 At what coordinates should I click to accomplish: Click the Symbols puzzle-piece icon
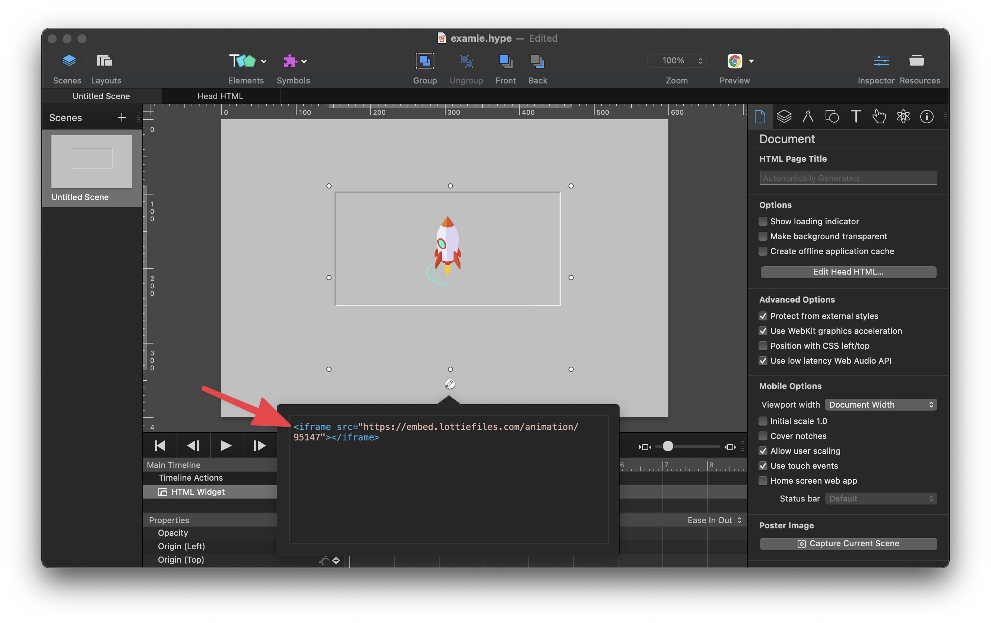point(290,61)
